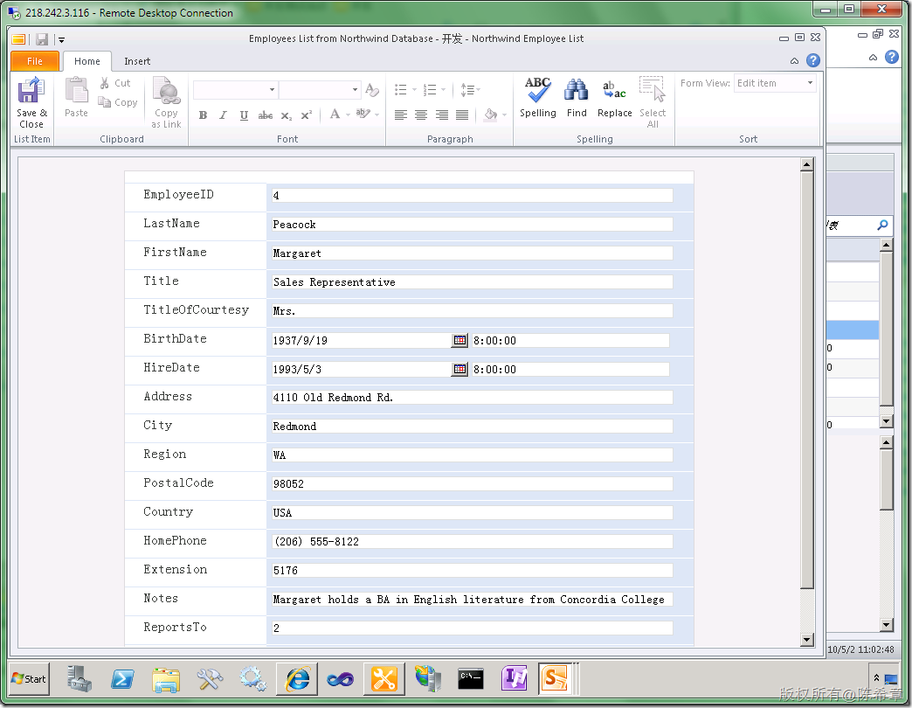Click Help icon in background window
The width and height of the screenshot is (912, 708).
(x=892, y=57)
